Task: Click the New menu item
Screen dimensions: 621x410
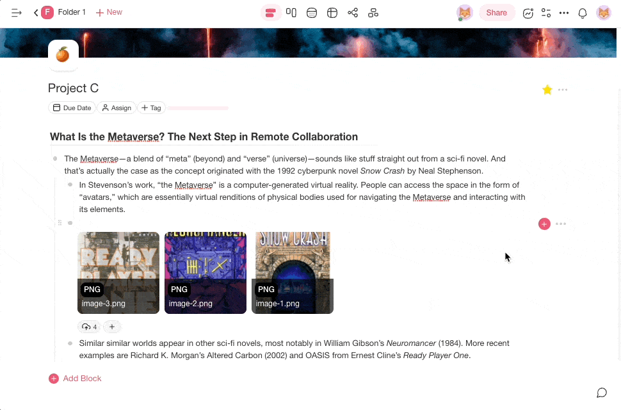Action: pos(109,12)
